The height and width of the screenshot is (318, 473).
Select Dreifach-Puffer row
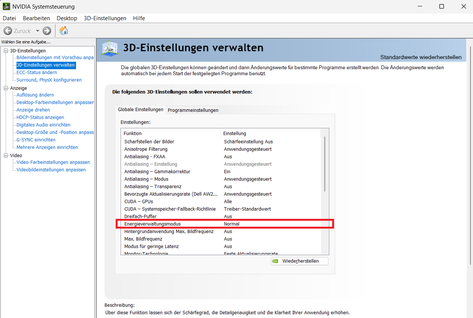coord(221,217)
